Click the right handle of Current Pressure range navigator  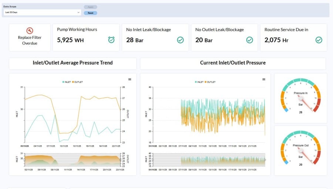pyautogui.click(x=265, y=160)
